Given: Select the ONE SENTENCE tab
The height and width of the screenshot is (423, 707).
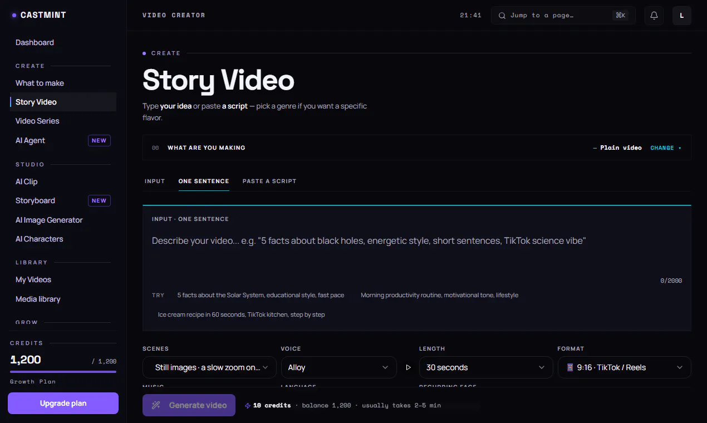Looking at the screenshot, I should tap(204, 181).
